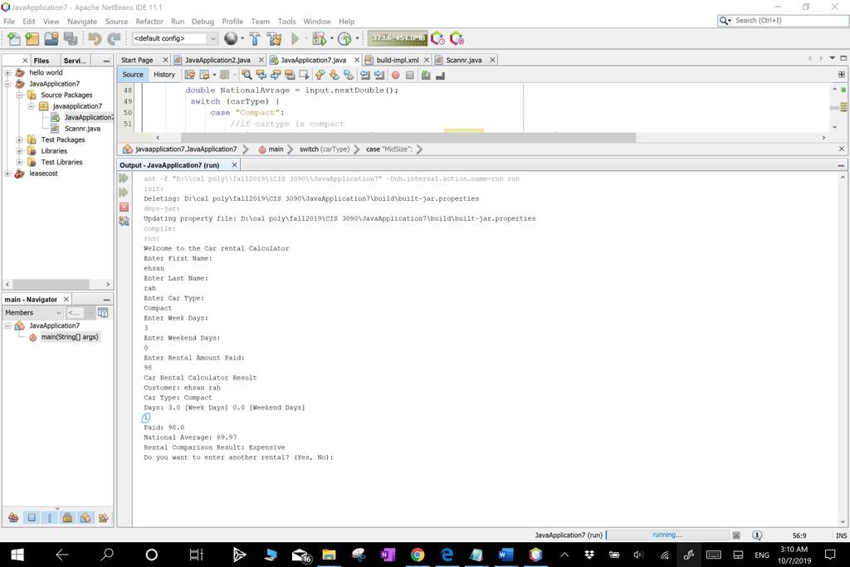
Task: Open Word from the Windows taskbar
Action: (506, 555)
